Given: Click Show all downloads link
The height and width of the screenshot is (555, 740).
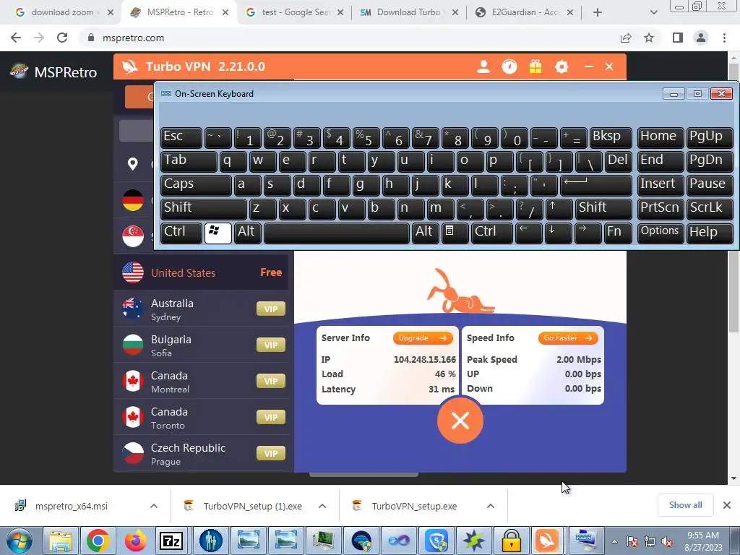Looking at the screenshot, I should [x=685, y=505].
